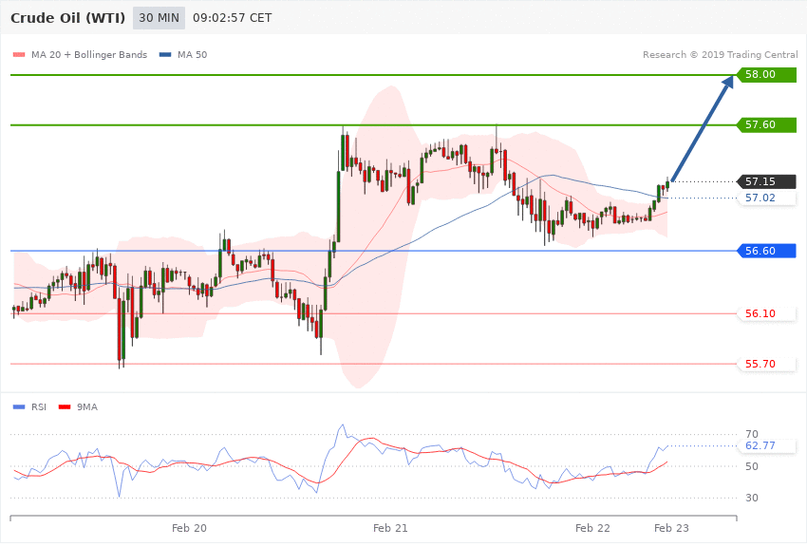Click the 56.10 red support label
The height and width of the screenshot is (547, 807).
tap(767, 313)
